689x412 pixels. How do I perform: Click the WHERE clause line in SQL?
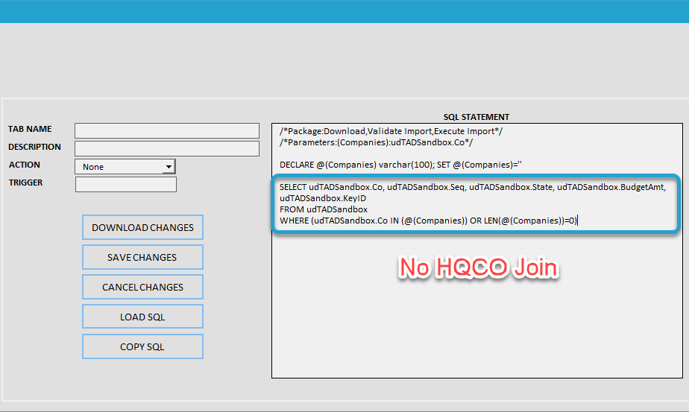pos(429,221)
